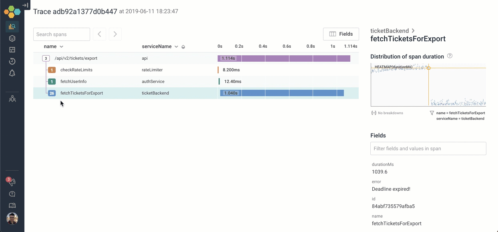Image resolution: width=498 pixels, height=232 pixels.
Task: Click the sidebar help question mark icon
Action: coord(12,194)
